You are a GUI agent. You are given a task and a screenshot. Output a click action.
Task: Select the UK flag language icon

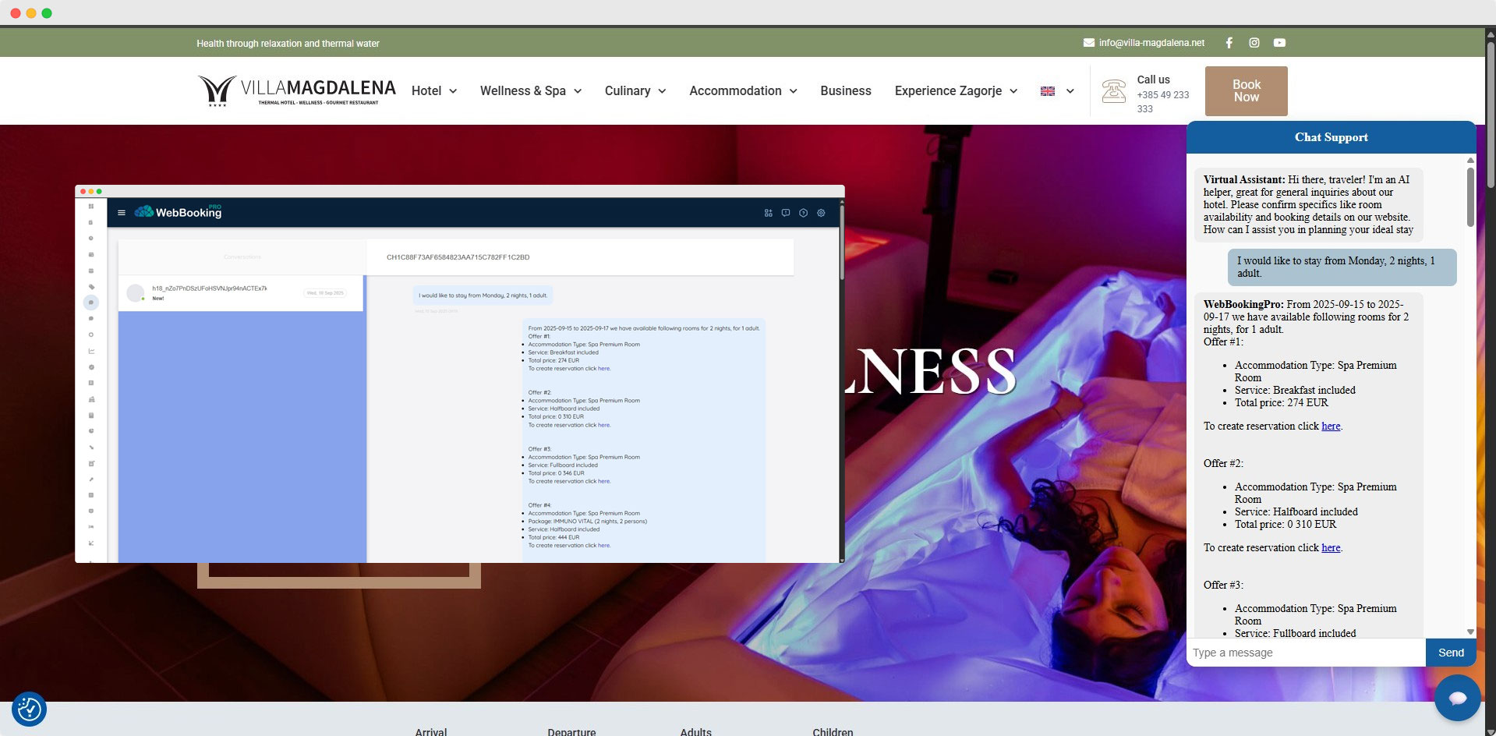(1048, 91)
